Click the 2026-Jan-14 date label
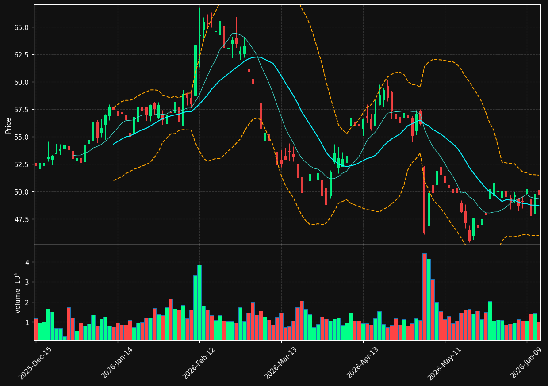This screenshot has width=548, height=386. pyautogui.click(x=117, y=363)
